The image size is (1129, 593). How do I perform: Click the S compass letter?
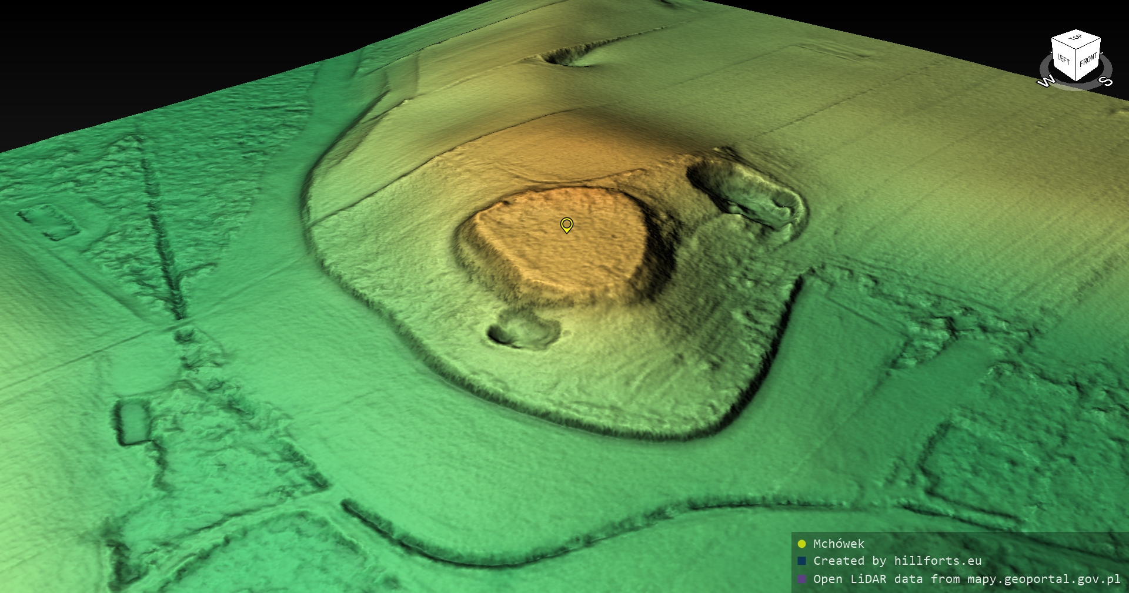click(1107, 81)
